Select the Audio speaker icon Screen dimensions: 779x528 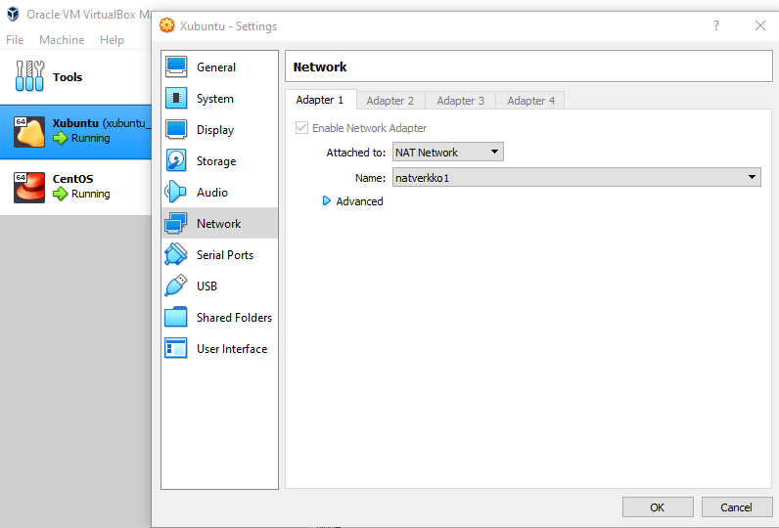tap(176, 193)
